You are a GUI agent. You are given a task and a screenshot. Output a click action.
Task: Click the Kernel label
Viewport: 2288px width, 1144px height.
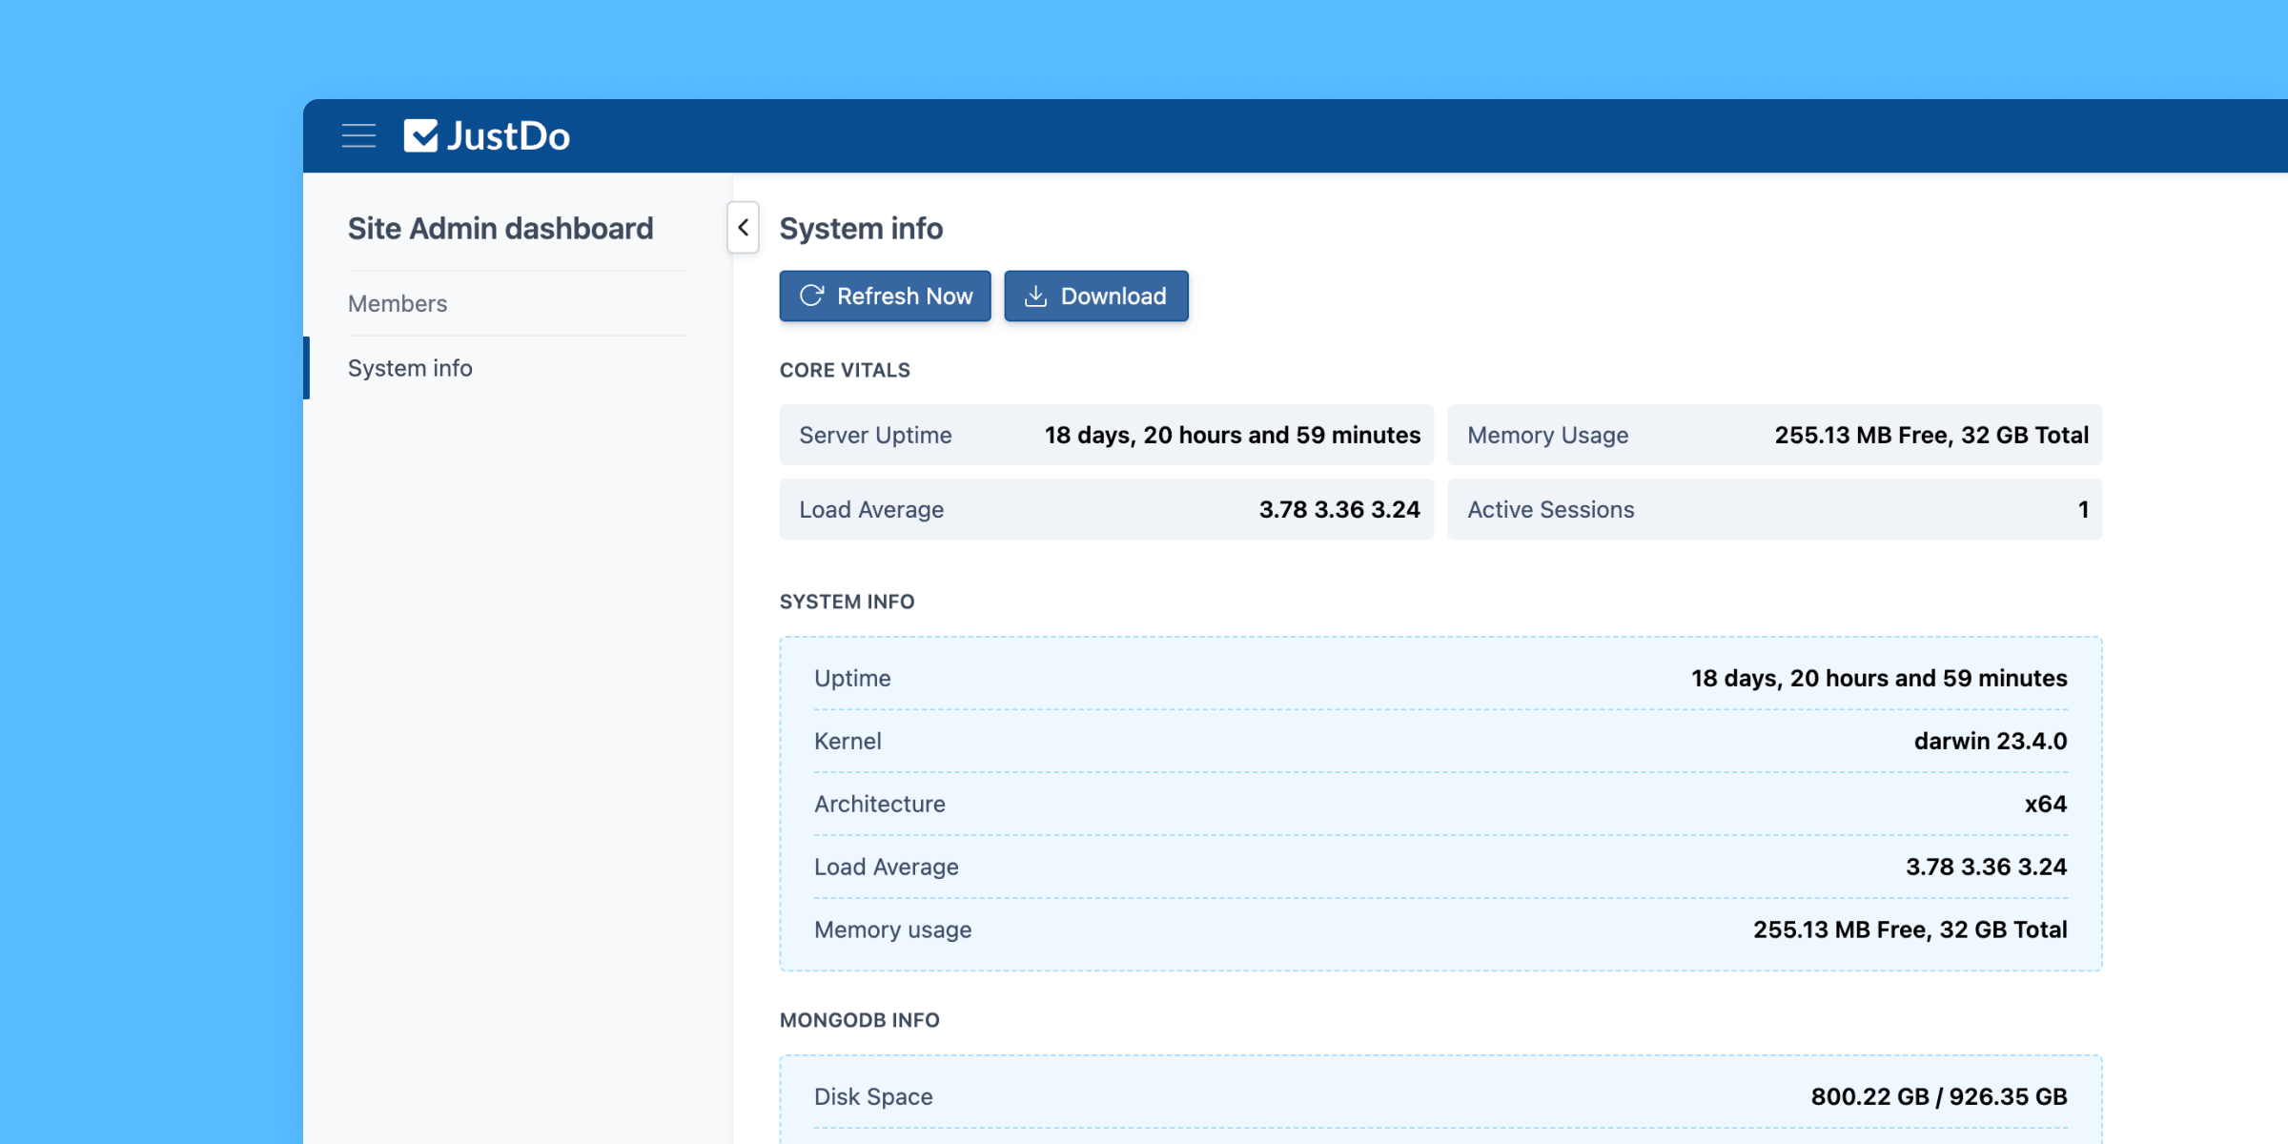coord(848,741)
